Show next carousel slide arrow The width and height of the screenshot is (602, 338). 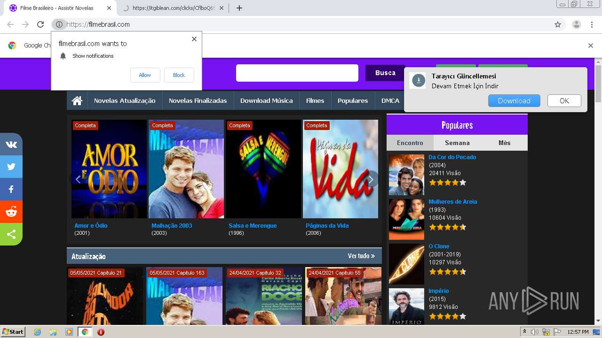pos(371,179)
